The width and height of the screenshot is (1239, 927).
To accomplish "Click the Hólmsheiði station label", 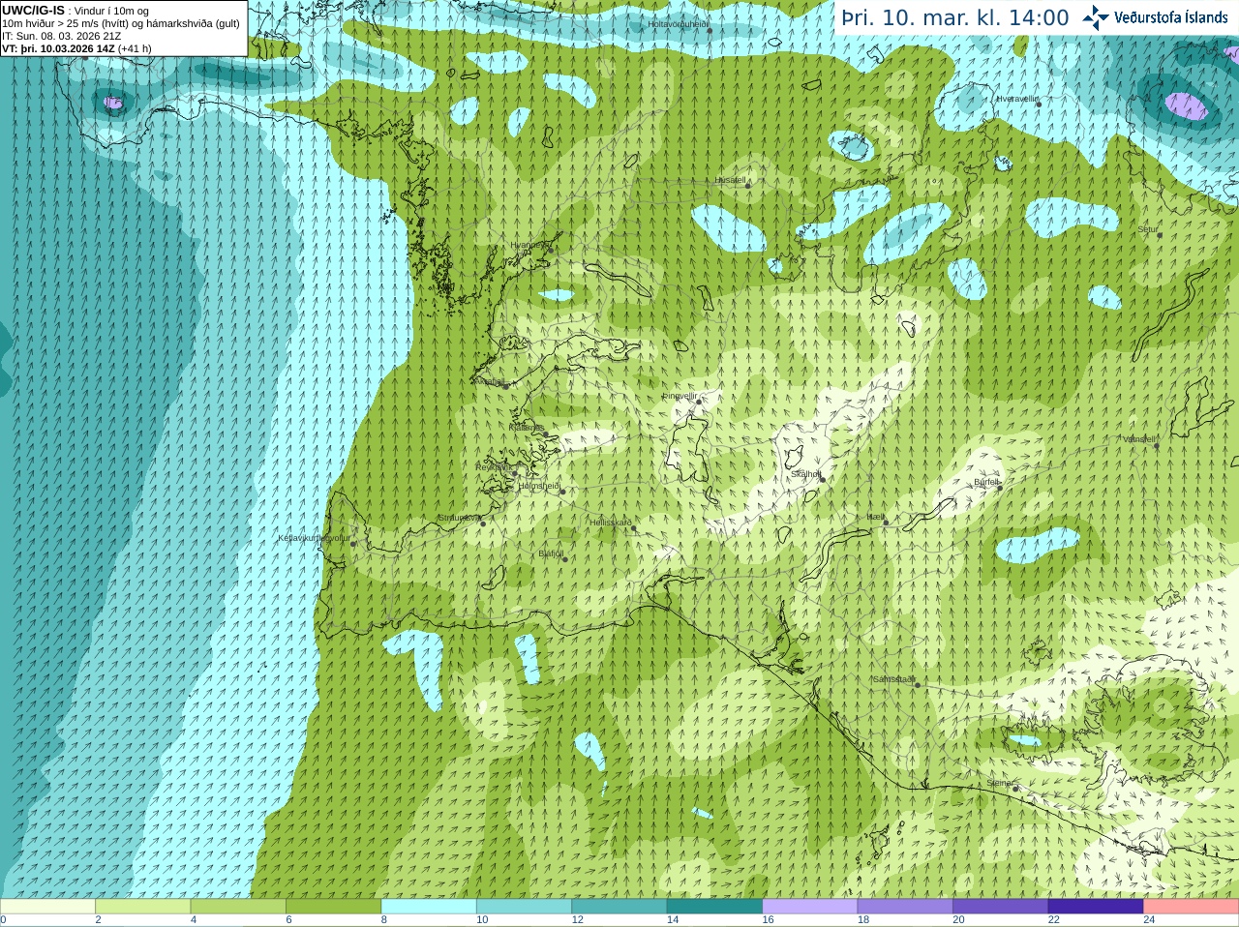I will (539, 486).
